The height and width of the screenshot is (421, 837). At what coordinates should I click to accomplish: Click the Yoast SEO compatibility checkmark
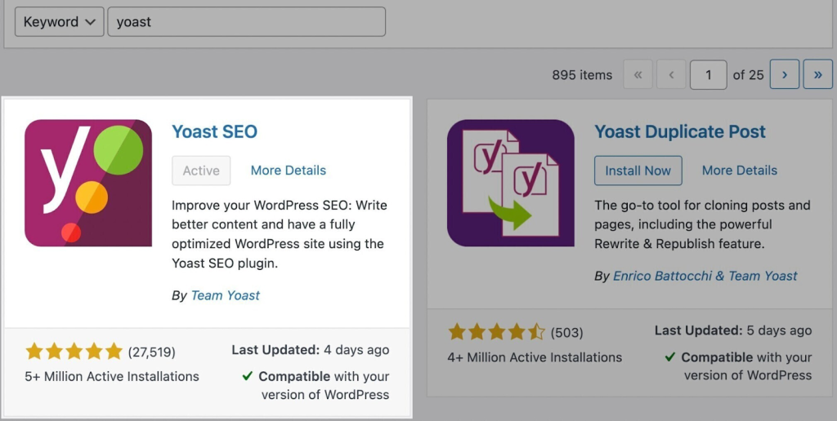[247, 377]
